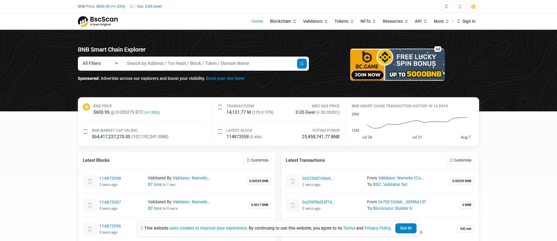Screen dimensions: 557x241
Task: Click the BscScan logo
Action: point(98,21)
